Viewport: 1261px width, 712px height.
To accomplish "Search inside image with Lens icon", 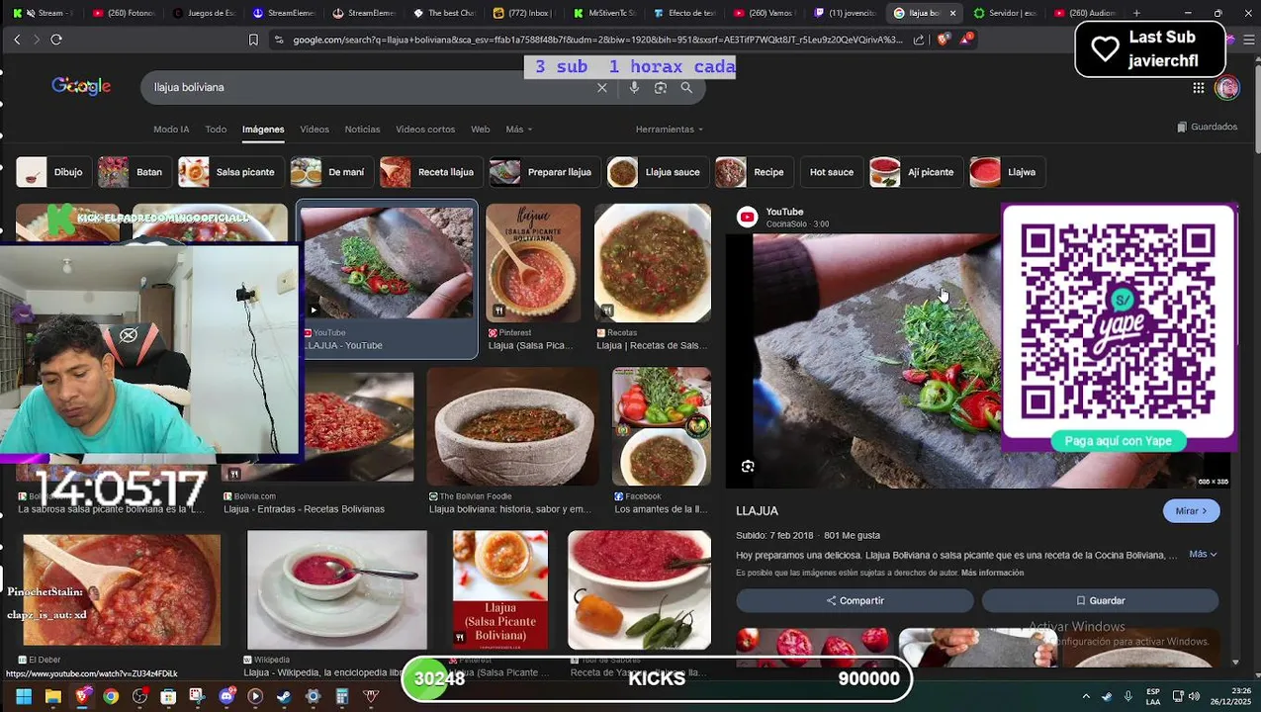I will [748, 467].
